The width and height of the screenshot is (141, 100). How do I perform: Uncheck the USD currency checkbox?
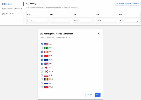coord(42,44)
